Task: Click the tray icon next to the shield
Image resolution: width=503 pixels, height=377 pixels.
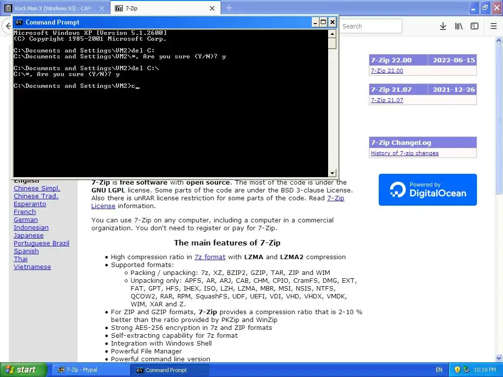Action: (x=467, y=370)
